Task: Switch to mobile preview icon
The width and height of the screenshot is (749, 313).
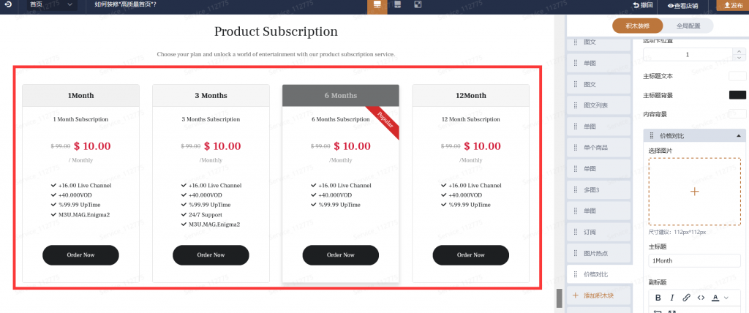Action: click(x=397, y=5)
